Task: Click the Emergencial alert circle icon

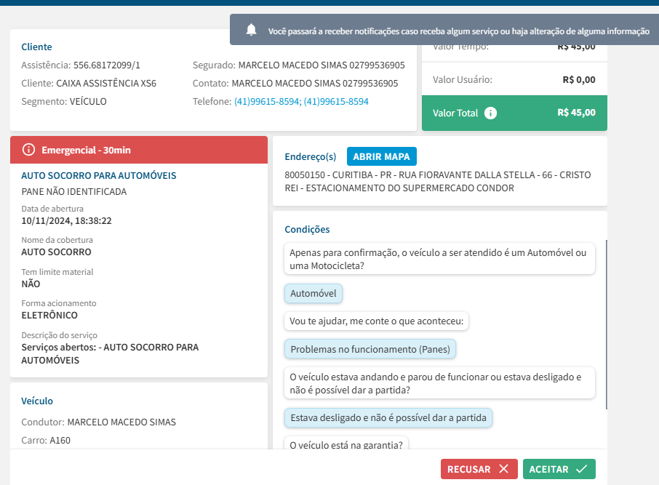Action: 28,150
